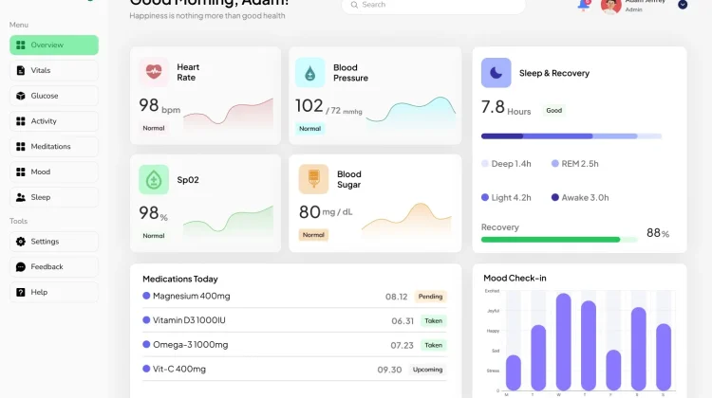This screenshot has height=398, width=712.
Task: Open the Overview menu item
Action: 54,45
